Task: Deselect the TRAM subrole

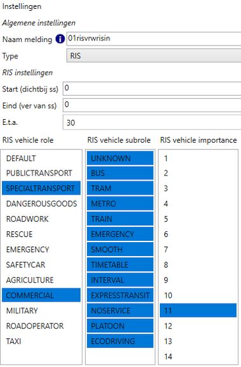Action: (x=120, y=188)
